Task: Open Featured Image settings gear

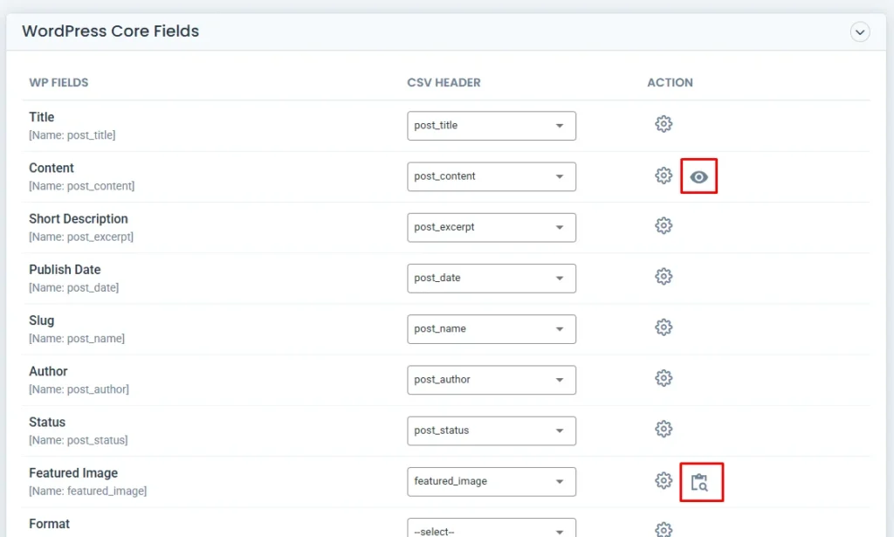Action: tap(664, 480)
